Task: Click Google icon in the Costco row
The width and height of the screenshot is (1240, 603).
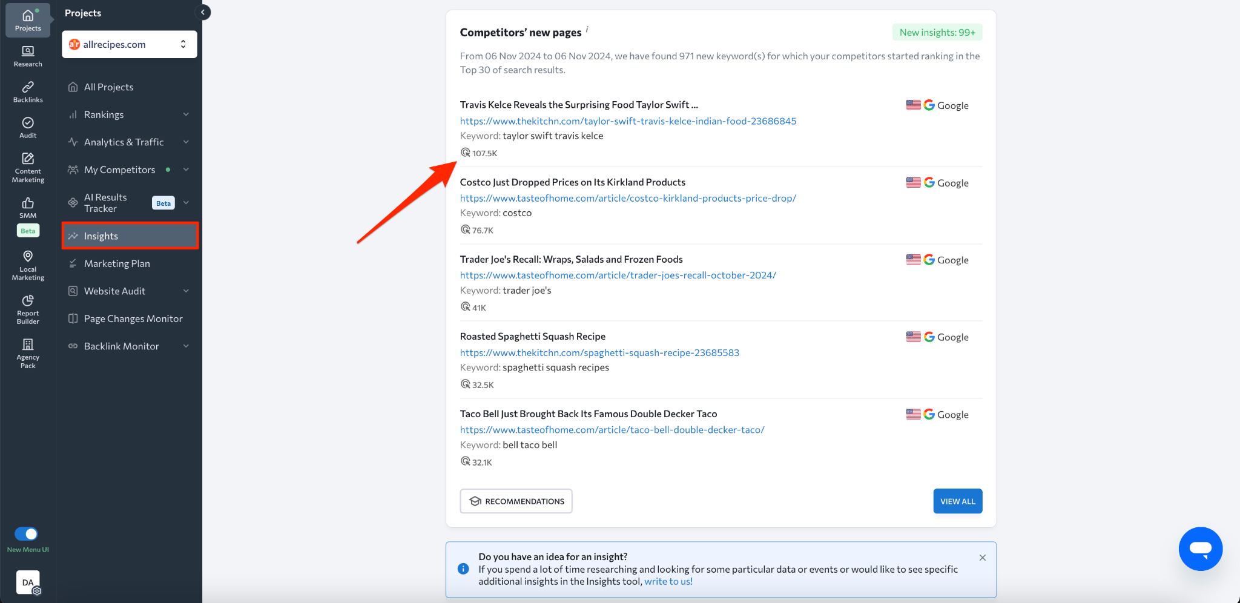Action: coord(929,182)
